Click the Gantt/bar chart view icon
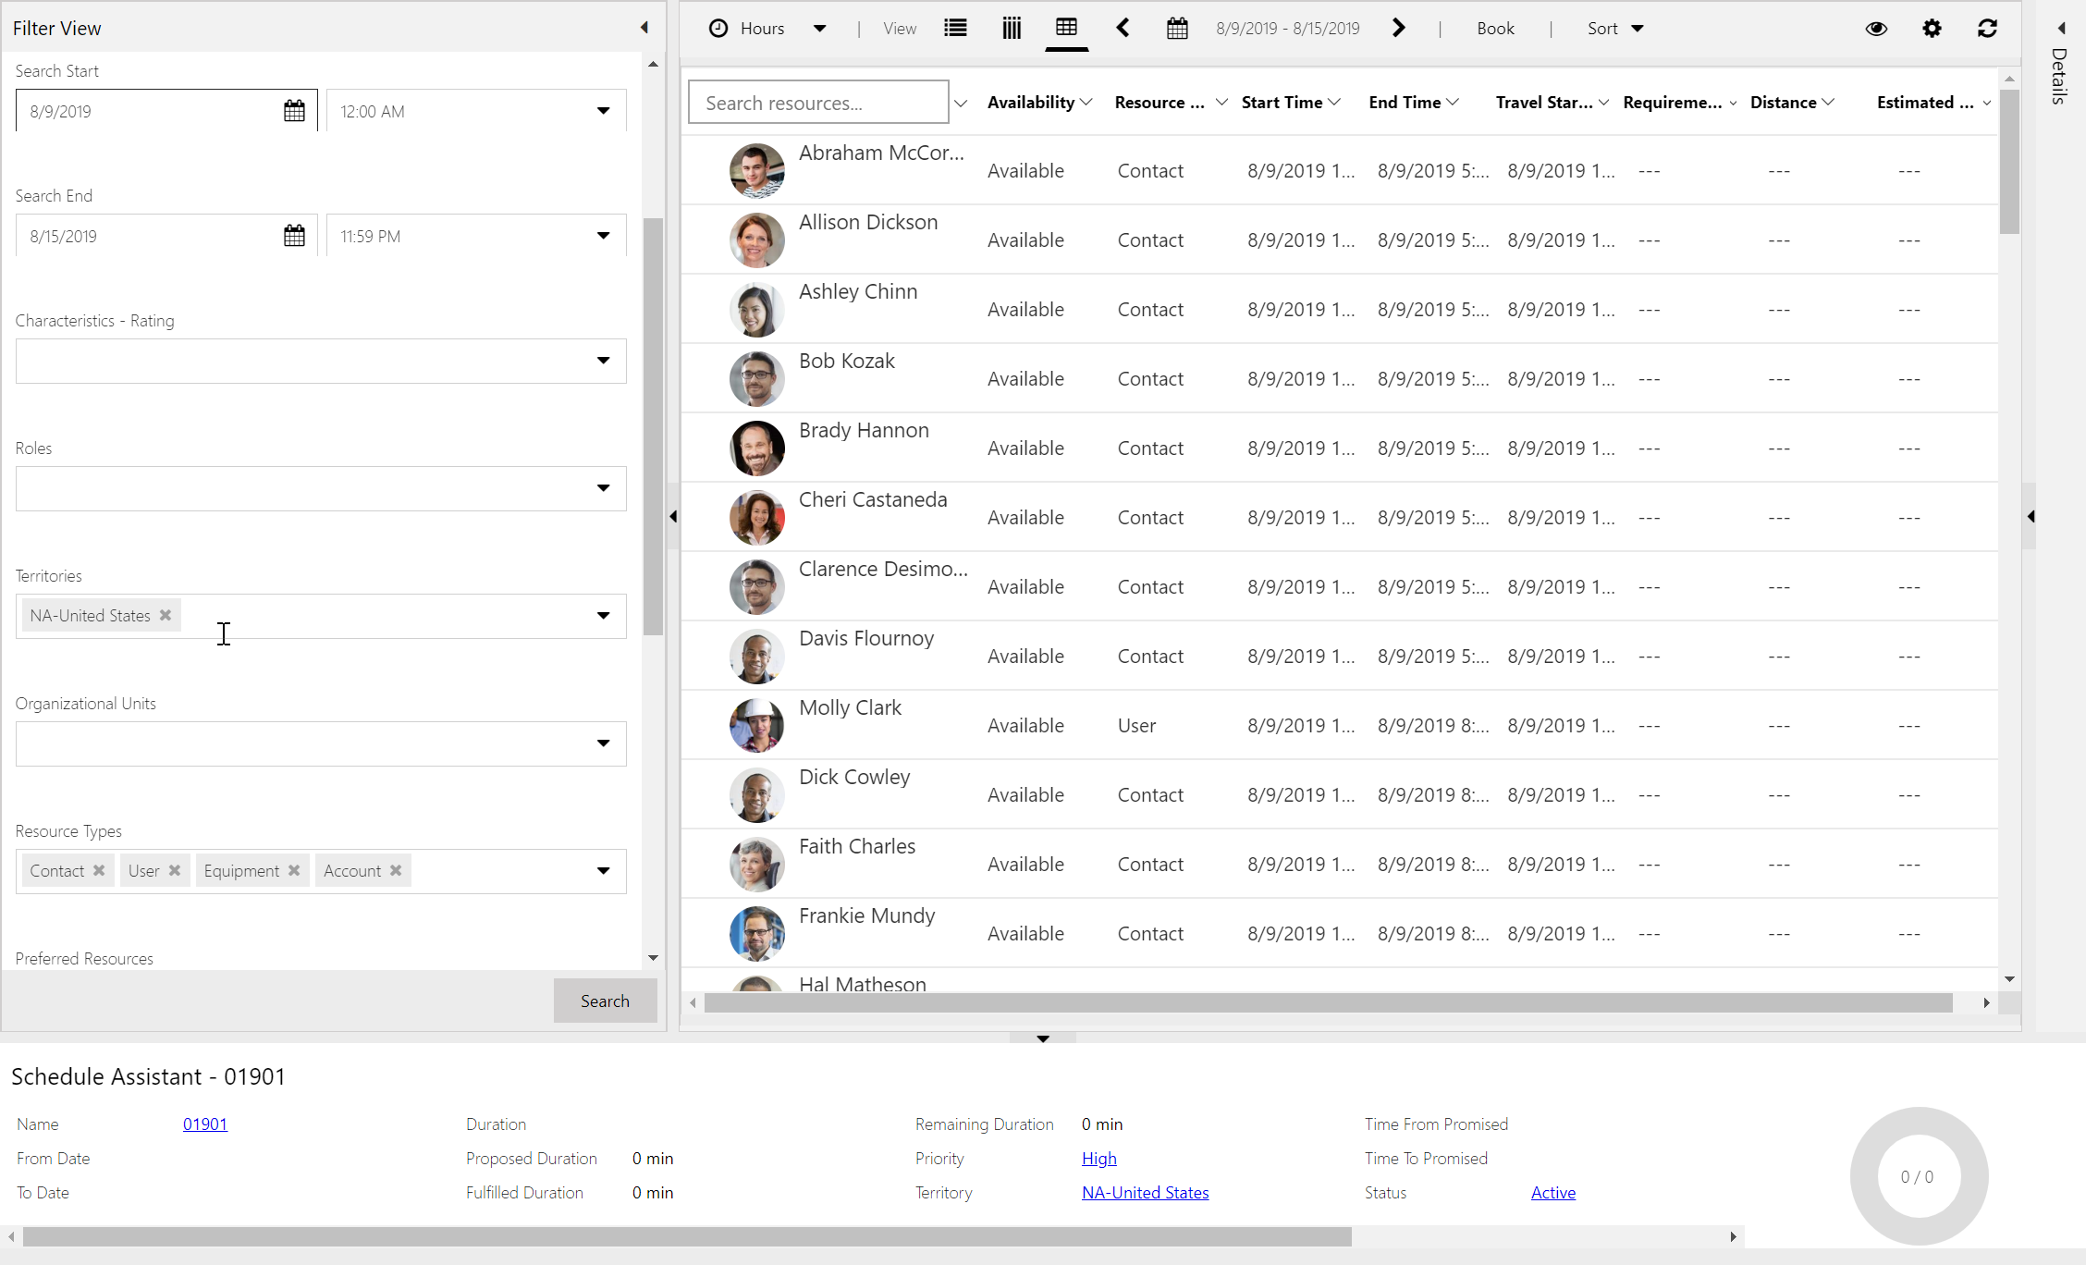Viewport: 2086px width, 1265px height. [1011, 29]
